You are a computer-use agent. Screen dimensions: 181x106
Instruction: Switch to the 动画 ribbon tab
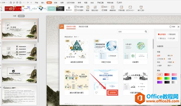tap(62, 3)
